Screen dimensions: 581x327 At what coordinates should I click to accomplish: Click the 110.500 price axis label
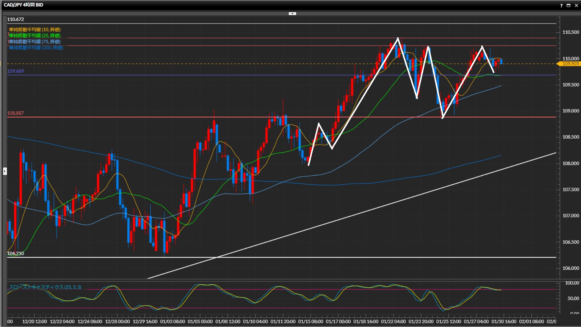coord(570,32)
